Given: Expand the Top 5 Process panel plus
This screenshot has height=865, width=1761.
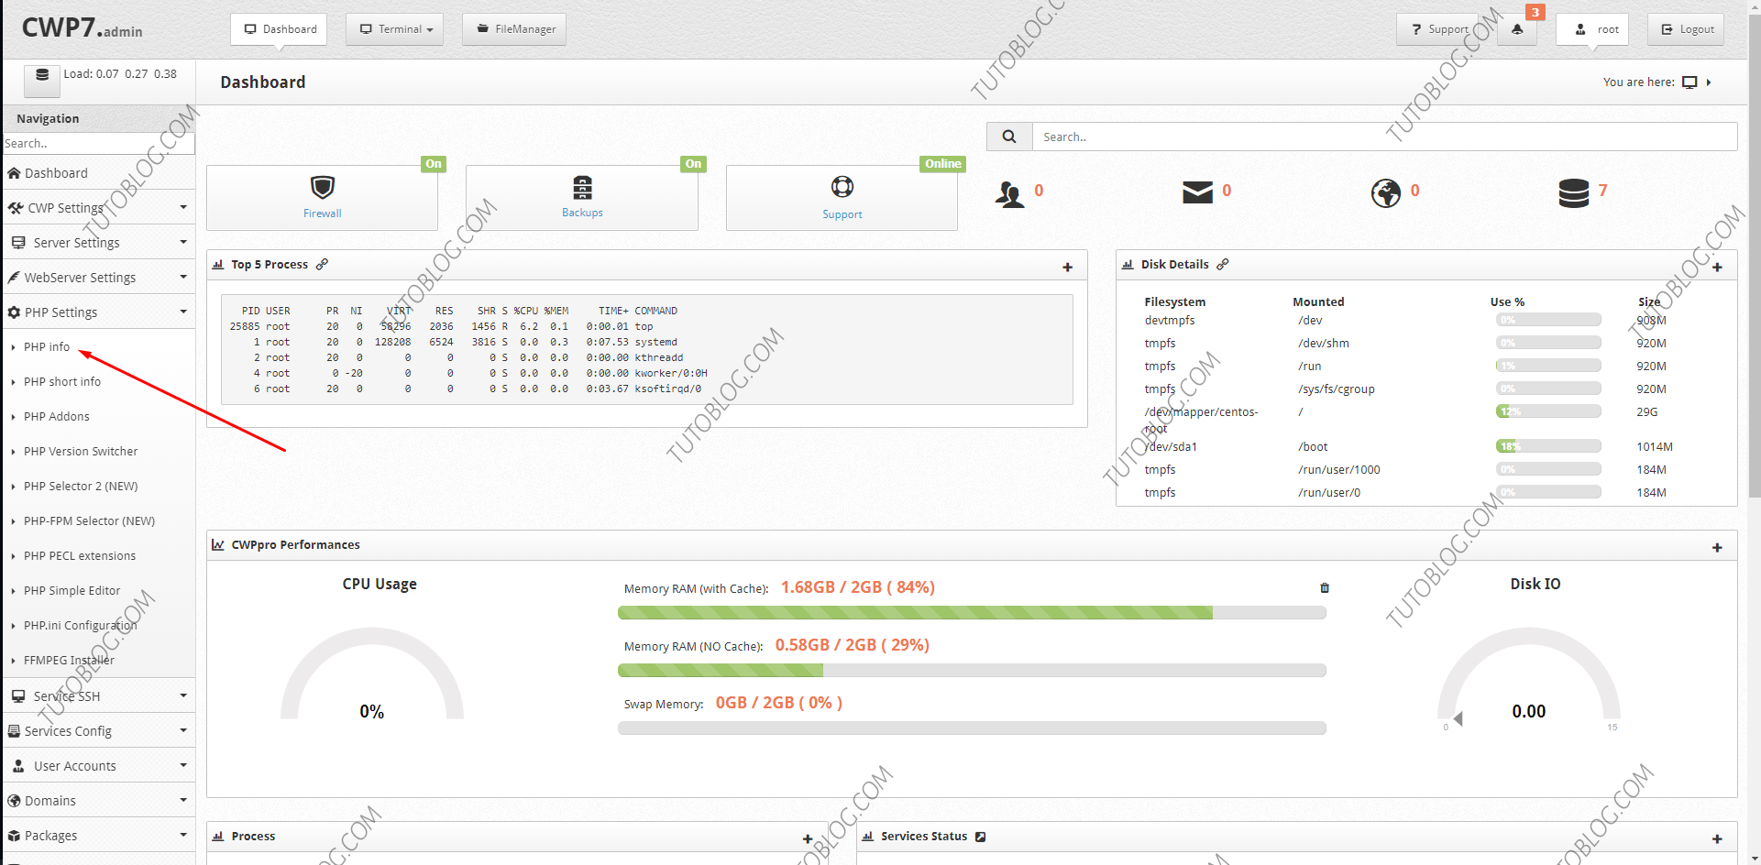Looking at the screenshot, I should click(1067, 268).
